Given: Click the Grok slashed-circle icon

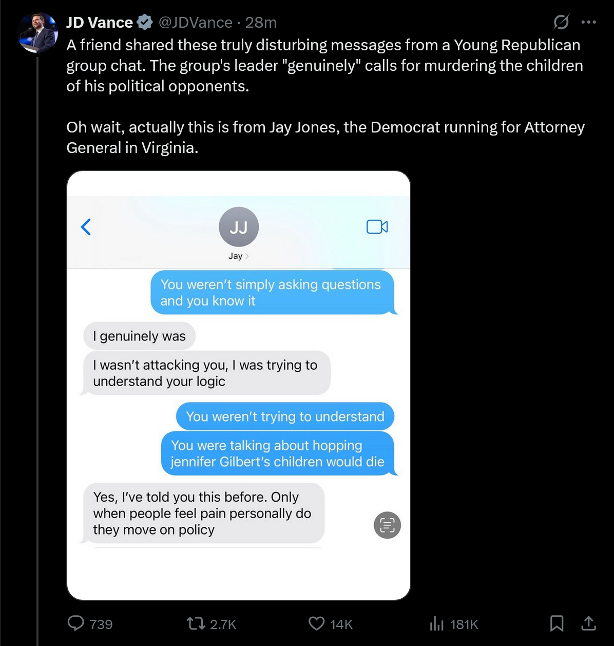Looking at the screenshot, I should click(x=561, y=22).
